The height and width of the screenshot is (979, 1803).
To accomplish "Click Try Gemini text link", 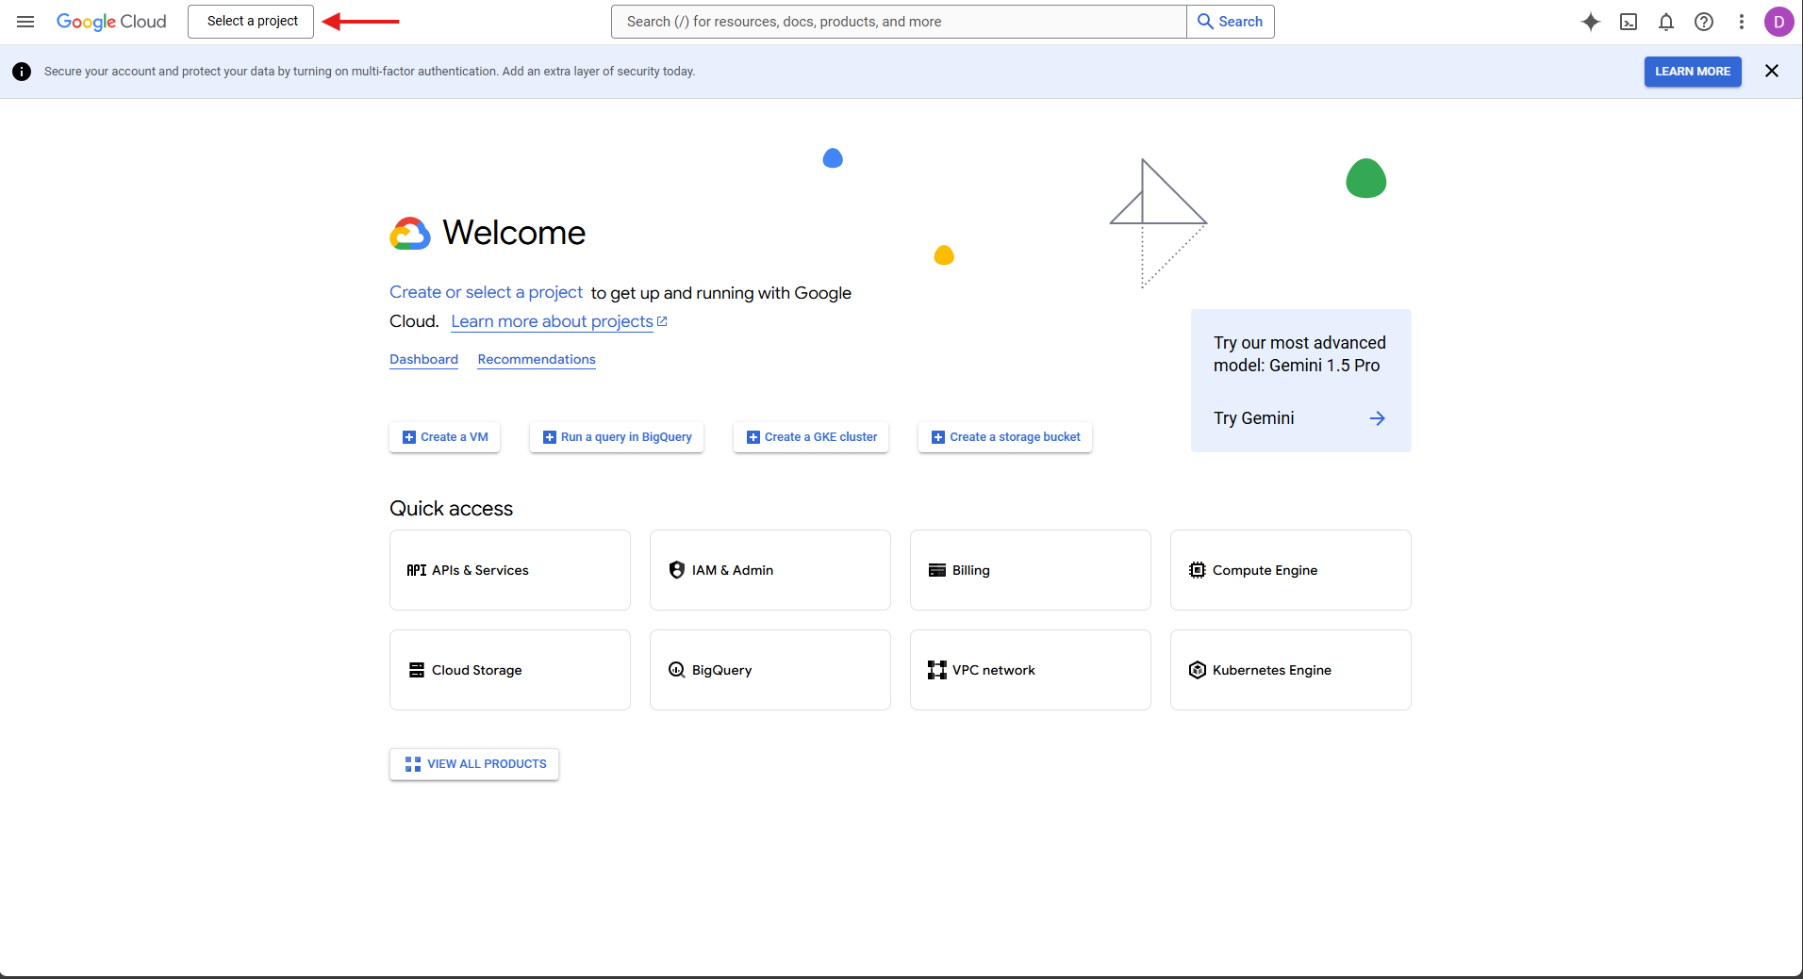I will [1253, 418].
